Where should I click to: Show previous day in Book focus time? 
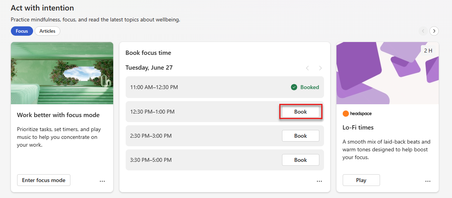coord(307,68)
